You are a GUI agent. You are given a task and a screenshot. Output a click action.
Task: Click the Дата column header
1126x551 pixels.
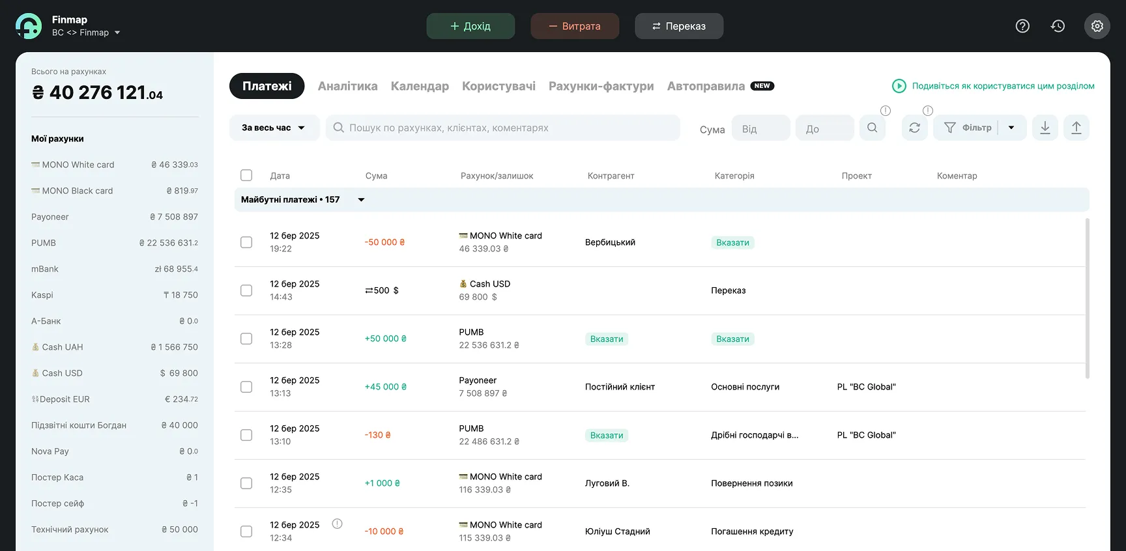click(280, 176)
